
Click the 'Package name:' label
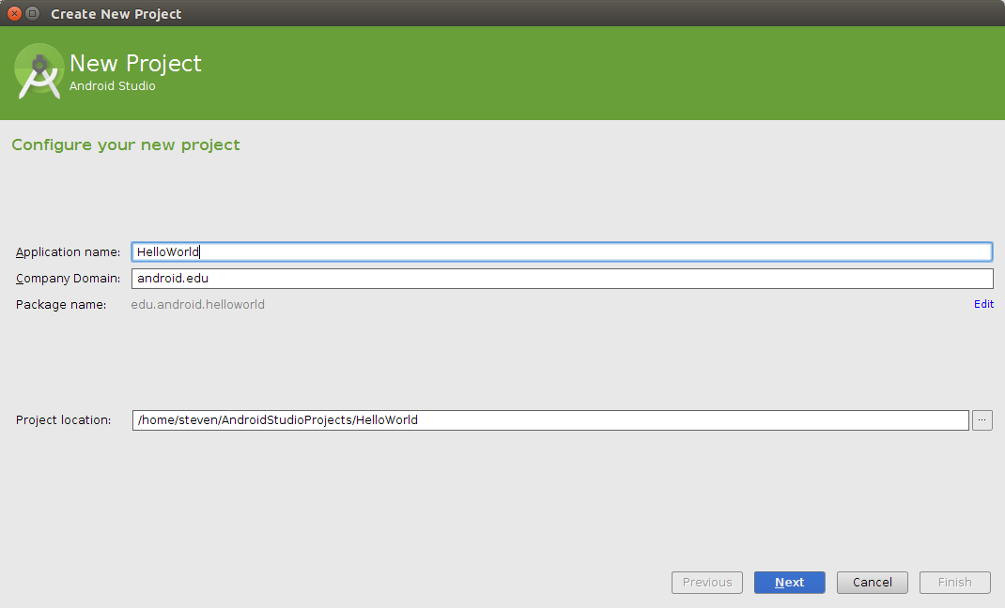point(61,305)
